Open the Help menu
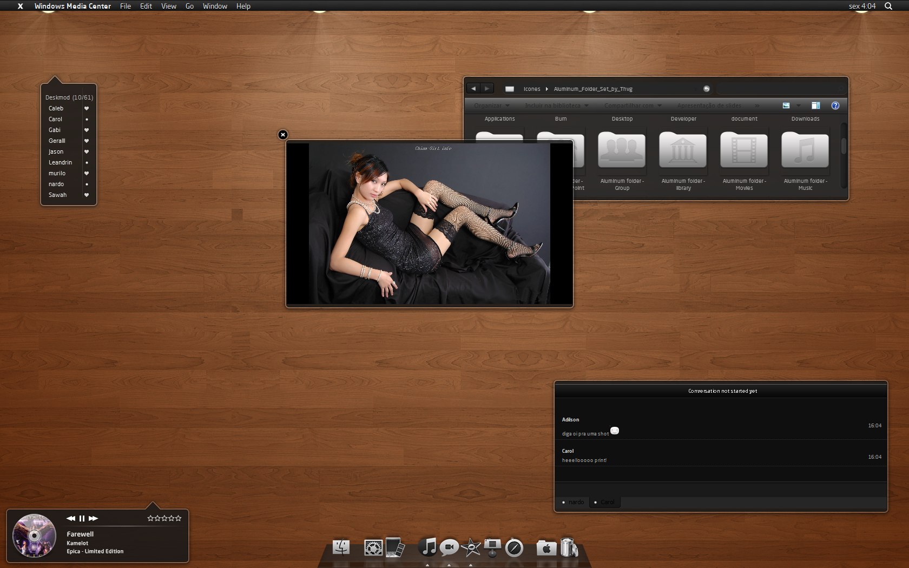 pos(243,6)
